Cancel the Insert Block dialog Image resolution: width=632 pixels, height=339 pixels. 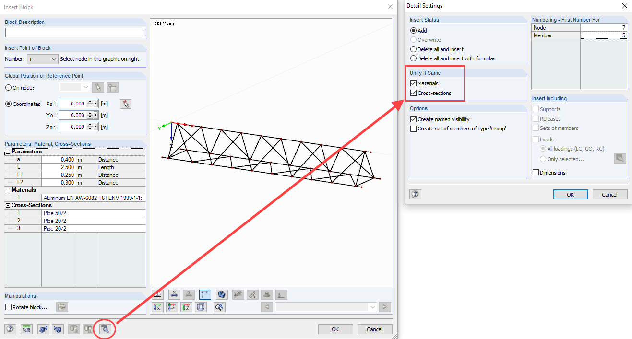pos(375,329)
